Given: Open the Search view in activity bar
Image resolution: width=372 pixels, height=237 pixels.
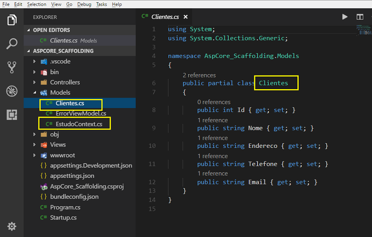Looking at the screenshot, I should (x=12, y=44).
